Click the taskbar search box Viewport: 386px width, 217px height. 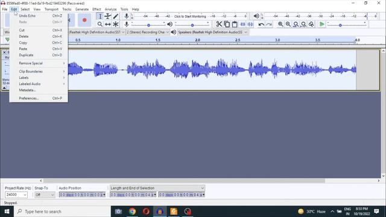pyautogui.click(x=62, y=212)
